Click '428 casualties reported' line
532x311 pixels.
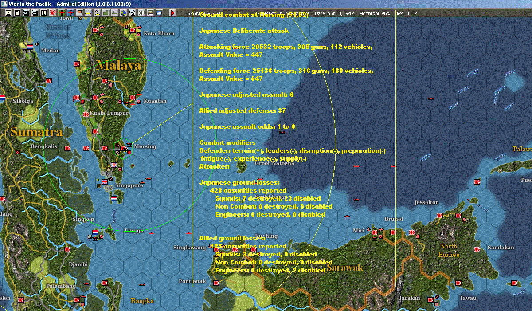248,190
